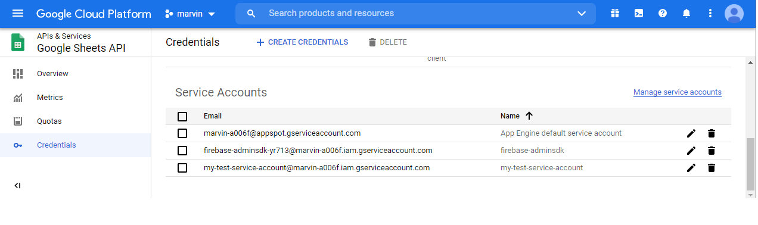Open my-test-service-account email link
The height and width of the screenshot is (225, 758).
317,168
